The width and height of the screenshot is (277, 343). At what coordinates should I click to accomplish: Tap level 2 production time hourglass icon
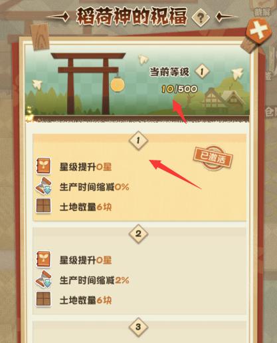click(43, 280)
